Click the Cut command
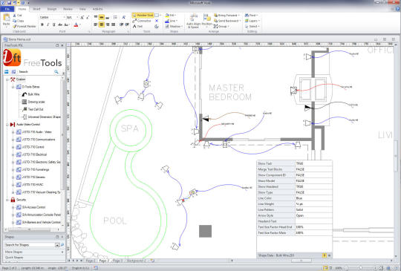Image resolution: width=401 pixels, height=271 pixels. (x=17, y=16)
